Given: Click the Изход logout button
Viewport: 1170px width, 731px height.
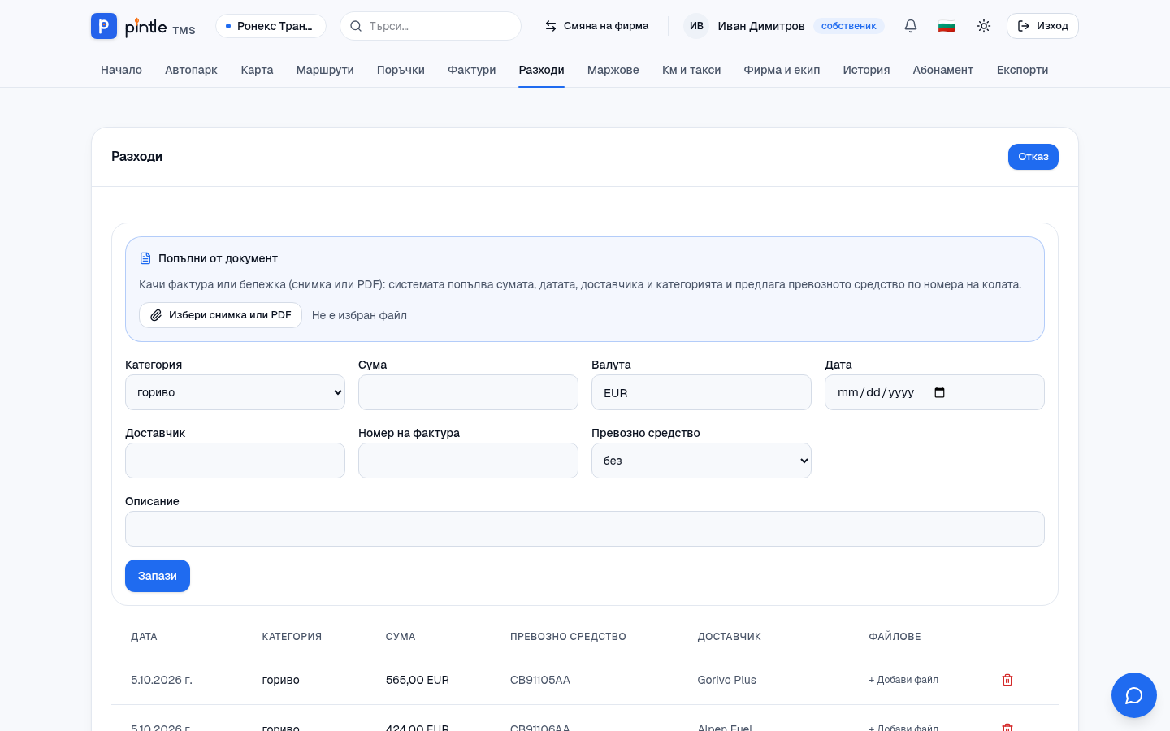Looking at the screenshot, I should point(1042,26).
